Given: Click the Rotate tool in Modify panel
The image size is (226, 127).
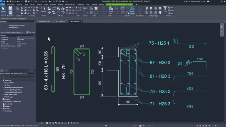Looking at the screenshot, I should point(58,13).
